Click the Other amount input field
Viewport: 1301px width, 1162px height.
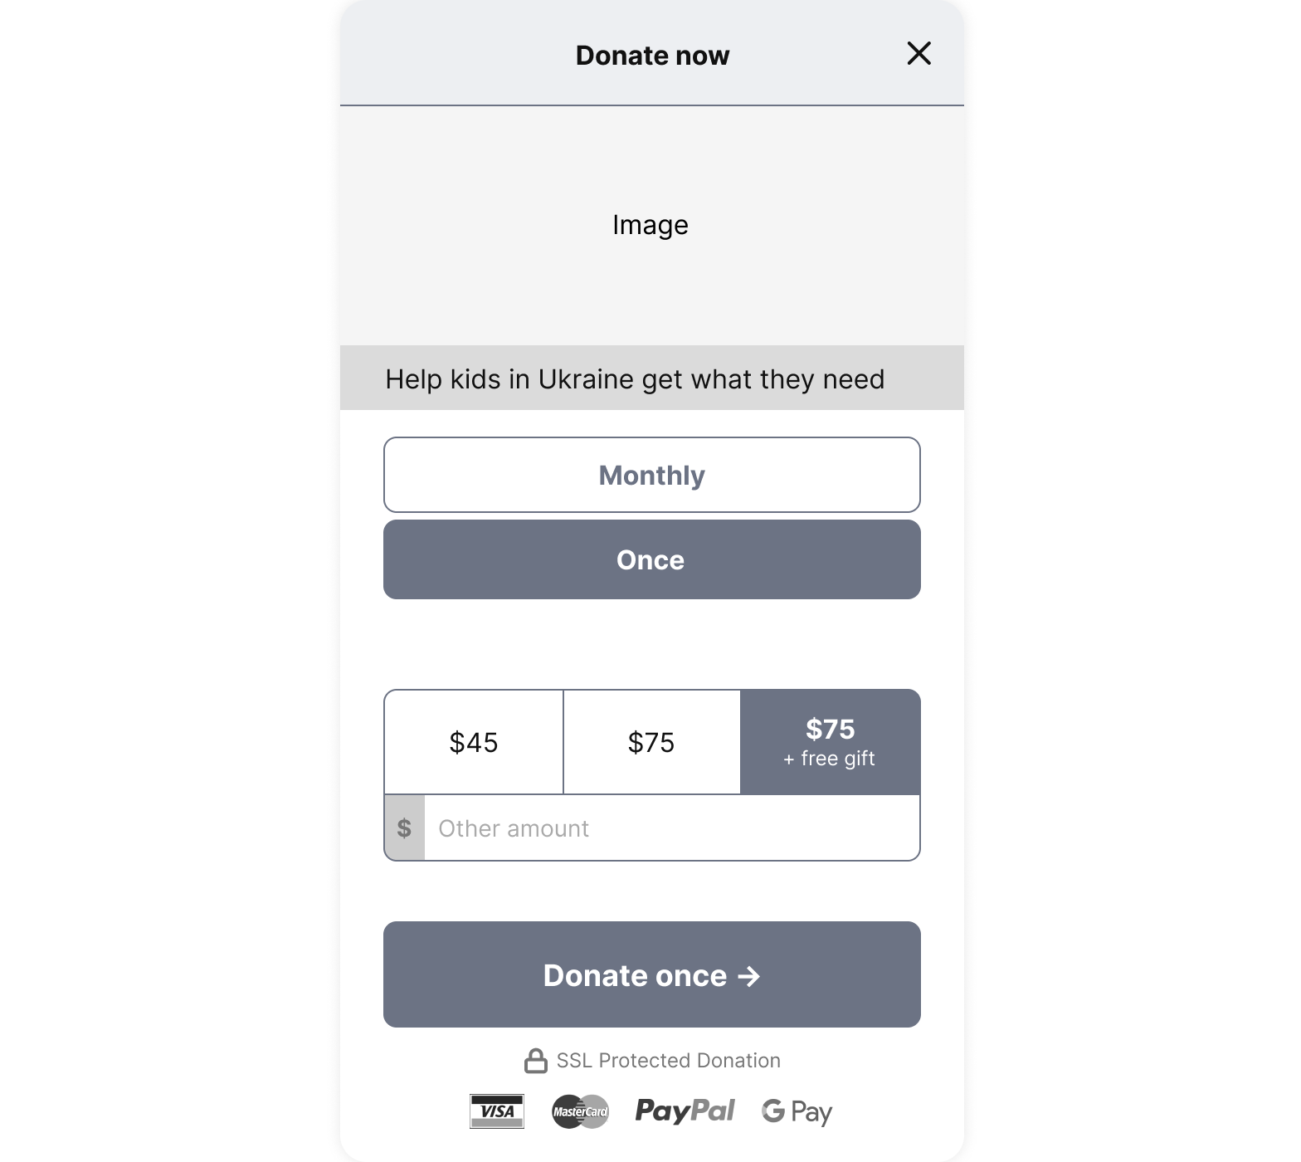(670, 828)
